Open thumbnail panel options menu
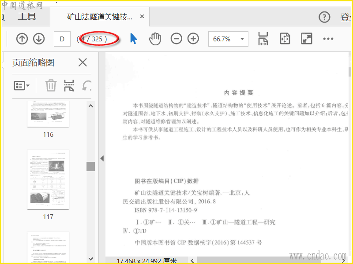Screen dimensions: 353x264 click(22, 85)
